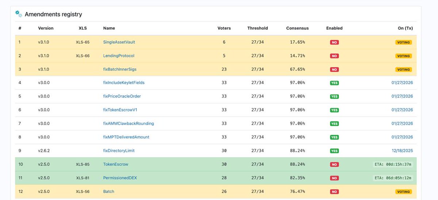The image size is (438, 200).
Task: Click the Voters column header
Action: (224, 28)
